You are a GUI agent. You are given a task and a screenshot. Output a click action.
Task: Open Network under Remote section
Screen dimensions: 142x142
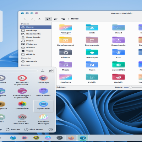pos(35,61)
